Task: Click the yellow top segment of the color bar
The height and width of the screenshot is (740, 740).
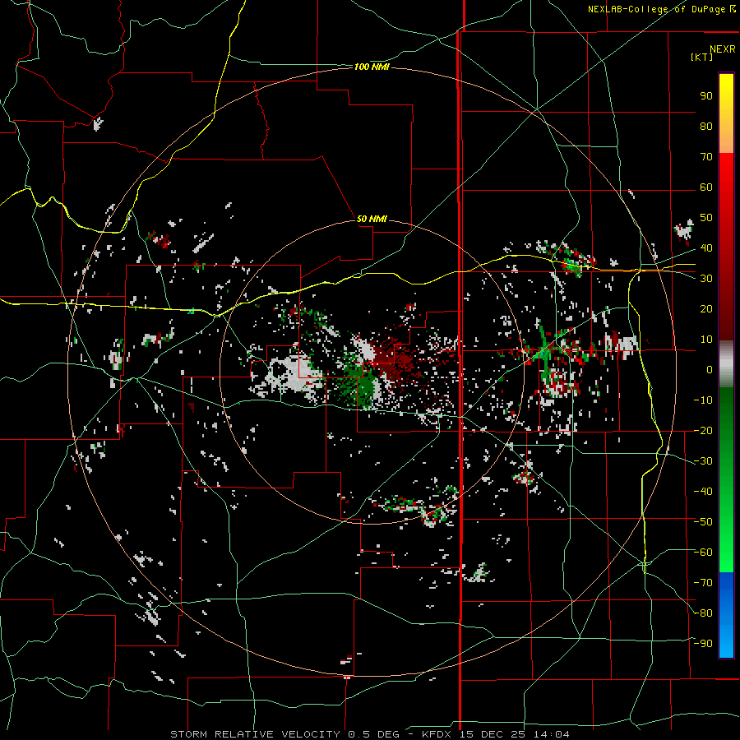Action: (x=726, y=113)
